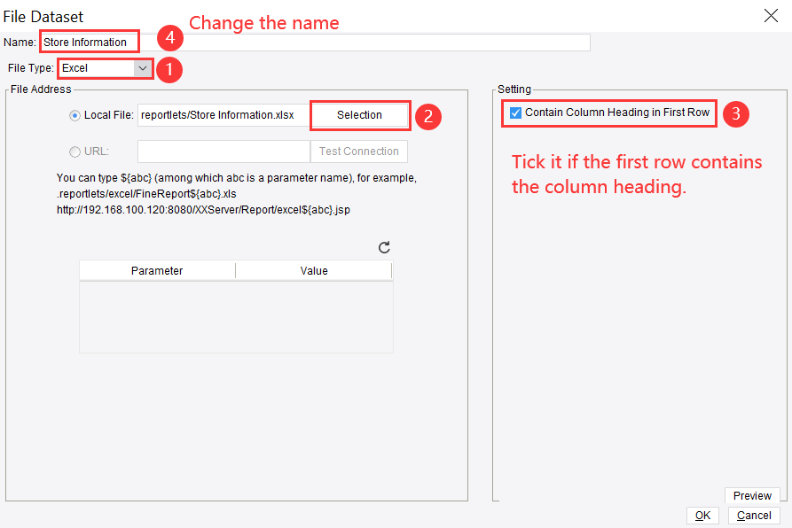Close the File Dataset dialog
792x528 pixels.
pyautogui.click(x=771, y=15)
